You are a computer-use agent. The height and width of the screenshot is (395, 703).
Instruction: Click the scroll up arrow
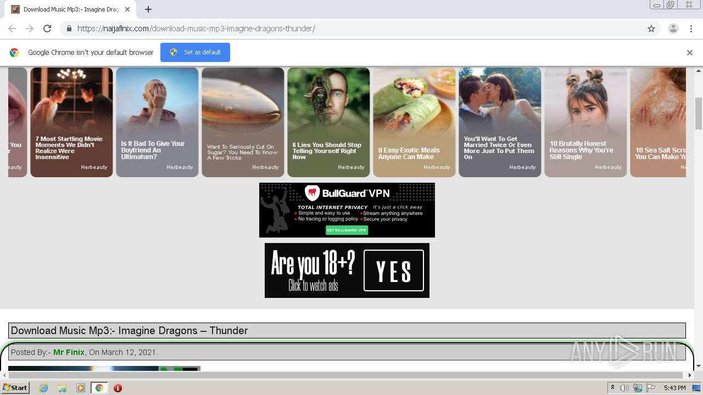(698, 70)
